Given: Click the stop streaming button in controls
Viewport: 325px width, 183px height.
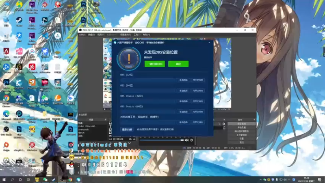Looking at the screenshot, I should point(241,124).
